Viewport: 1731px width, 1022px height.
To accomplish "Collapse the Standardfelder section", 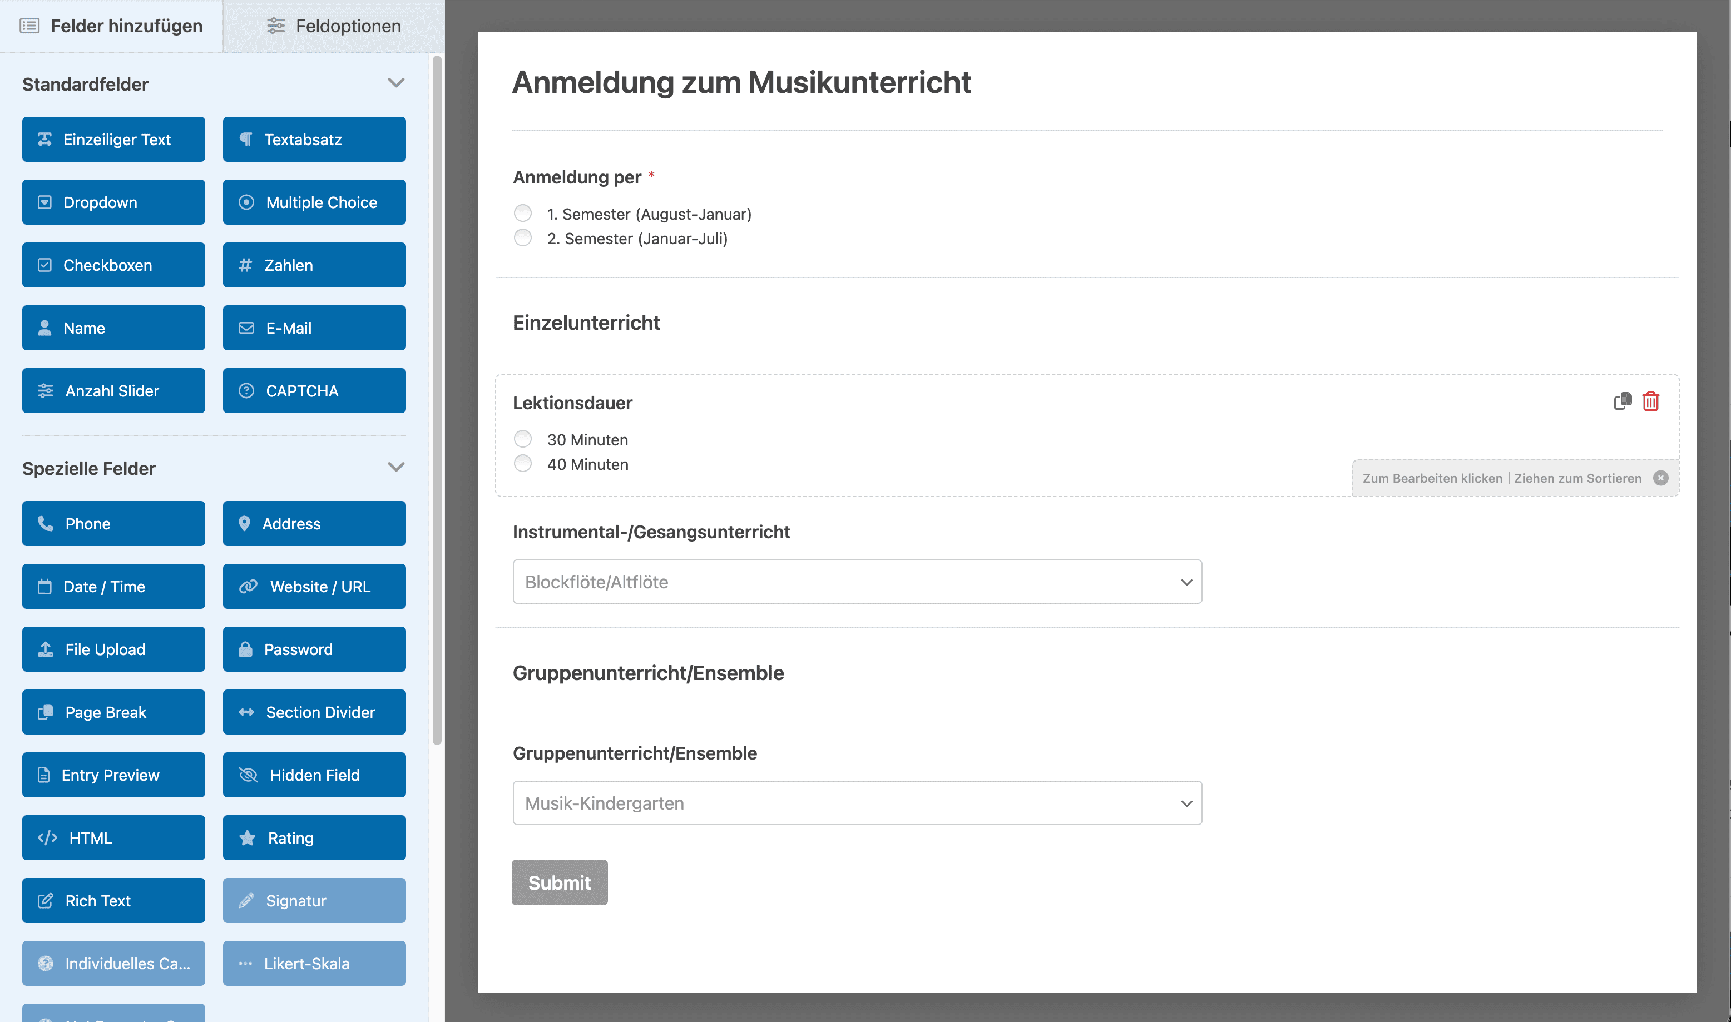I will [x=396, y=82].
